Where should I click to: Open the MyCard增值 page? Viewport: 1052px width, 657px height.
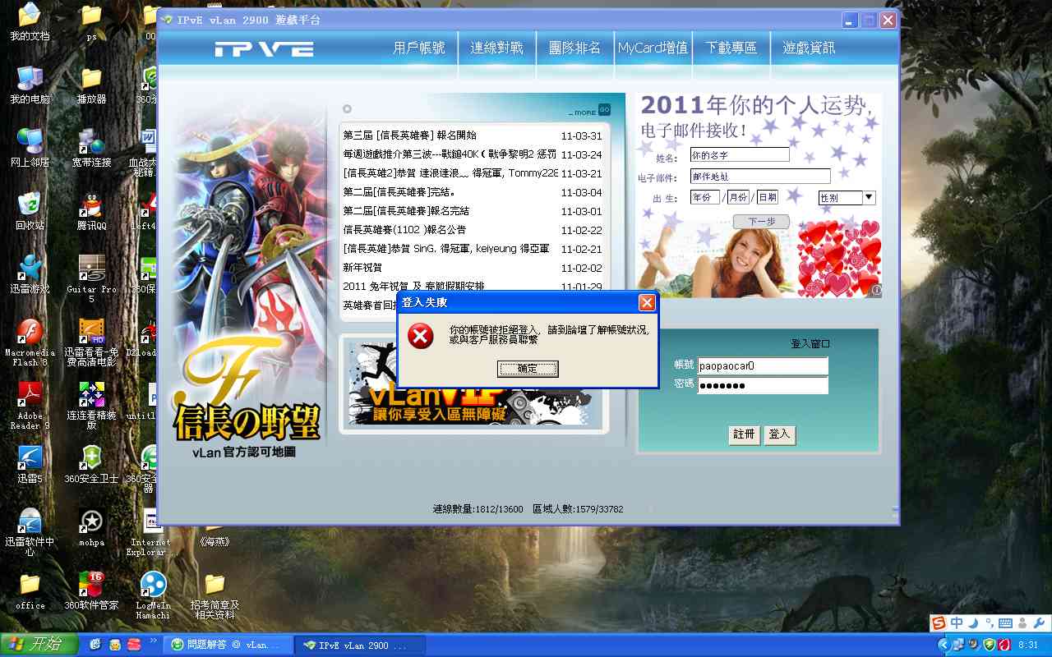pyautogui.click(x=653, y=48)
